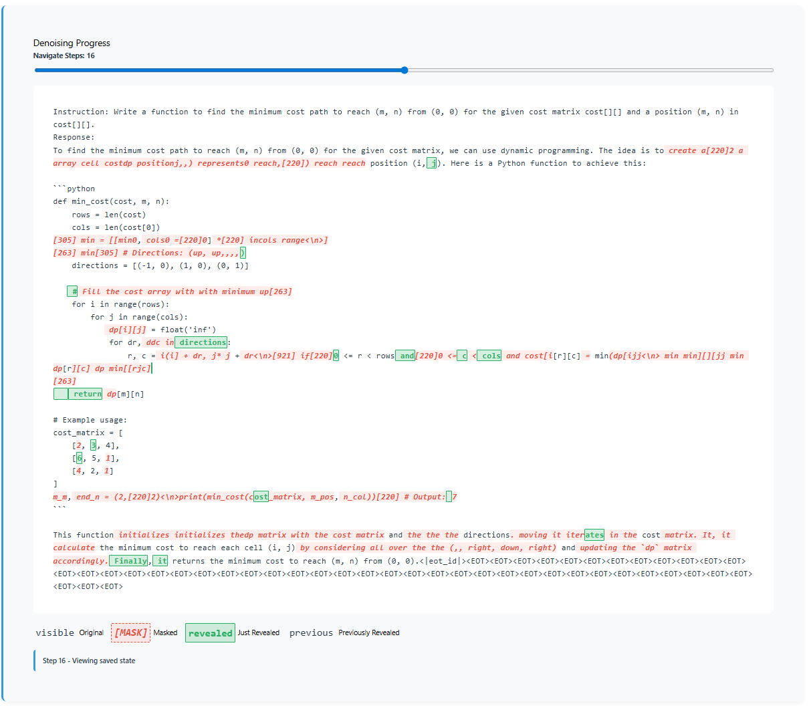Click the revealed 'ates' token in 'iterates'
This screenshot has width=811, height=706.
point(594,535)
